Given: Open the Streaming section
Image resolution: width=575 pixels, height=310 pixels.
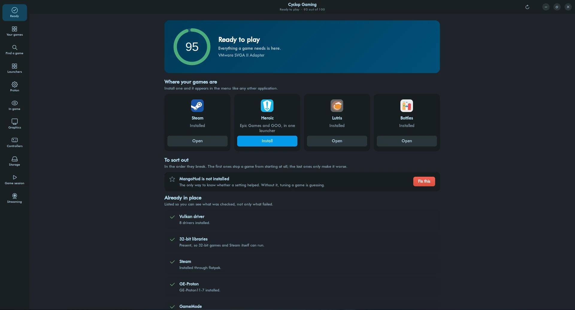Looking at the screenshot, I should point(14,198).
